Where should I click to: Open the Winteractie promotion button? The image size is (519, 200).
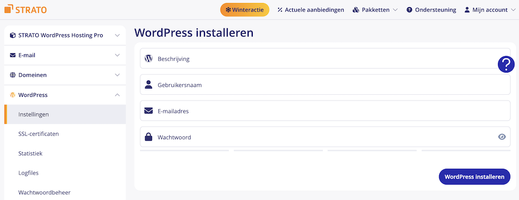(244, 10)
